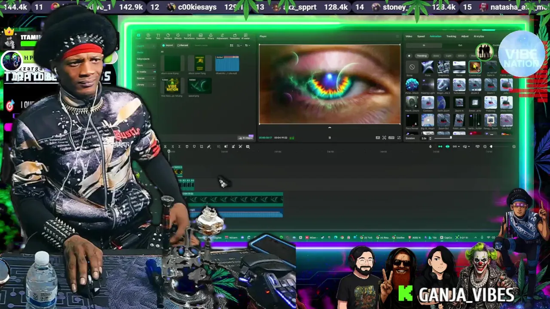This screenshot has height=309, width=550.
Task: Open the Adjustment panel
Action: (222, 36)
